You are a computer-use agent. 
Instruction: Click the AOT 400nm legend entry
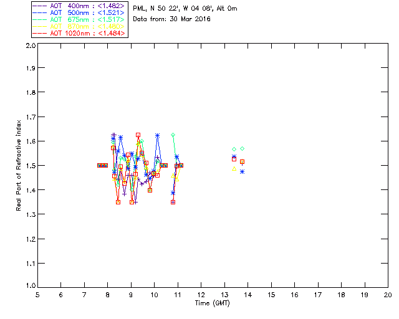pyautogui.click(x=79, y=6)
